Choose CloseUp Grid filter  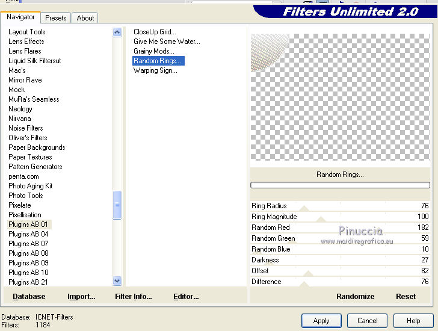tap(155, 32)
